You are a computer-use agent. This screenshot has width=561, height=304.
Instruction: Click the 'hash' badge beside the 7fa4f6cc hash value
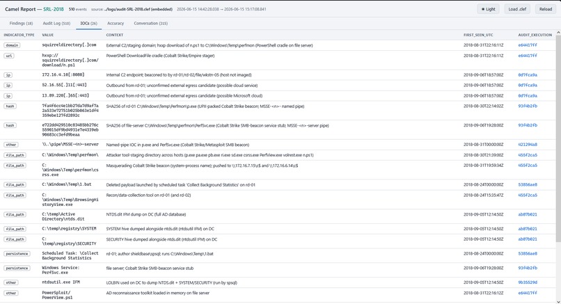point(10,106)
